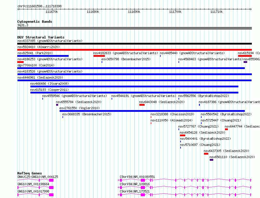This screenshot has height=198, width=260.
Task: Open nsv5560542 (ByrskaBishop2022) label
Action: pyautogui.click(x=226, y=114)
